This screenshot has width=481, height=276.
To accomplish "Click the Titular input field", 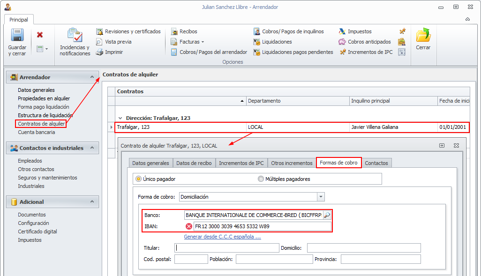I will 227,248.
